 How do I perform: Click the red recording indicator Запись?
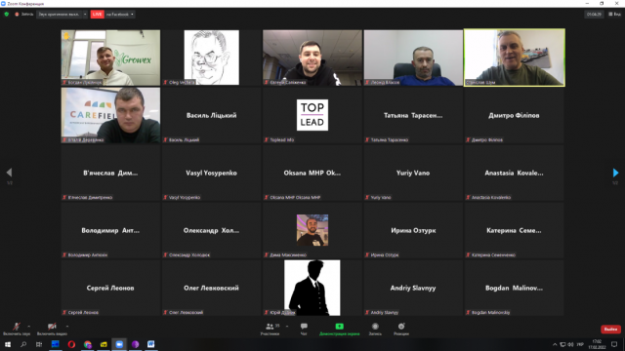(24, 15)
